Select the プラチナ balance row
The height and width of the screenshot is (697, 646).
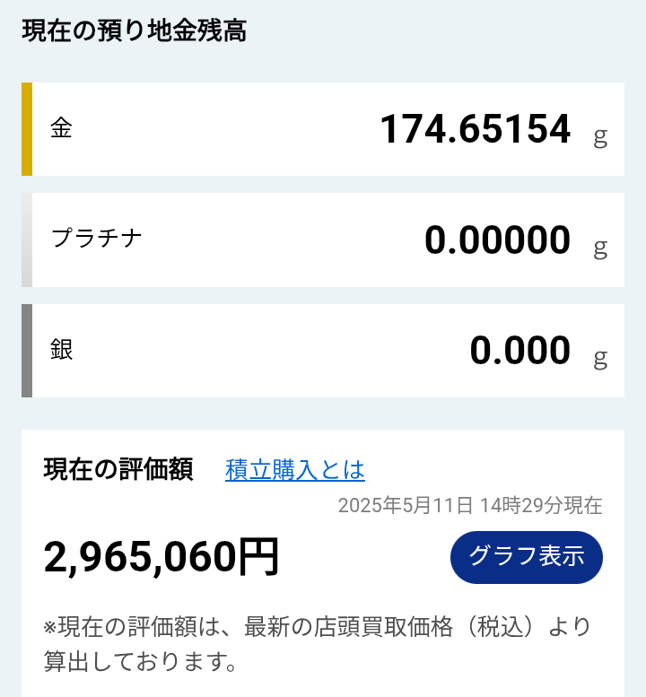click(x=323, y=240)
